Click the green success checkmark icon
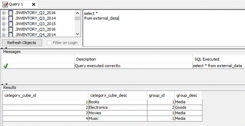 pos(6,66)
